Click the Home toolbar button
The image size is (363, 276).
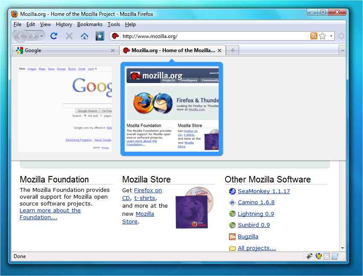85,36
